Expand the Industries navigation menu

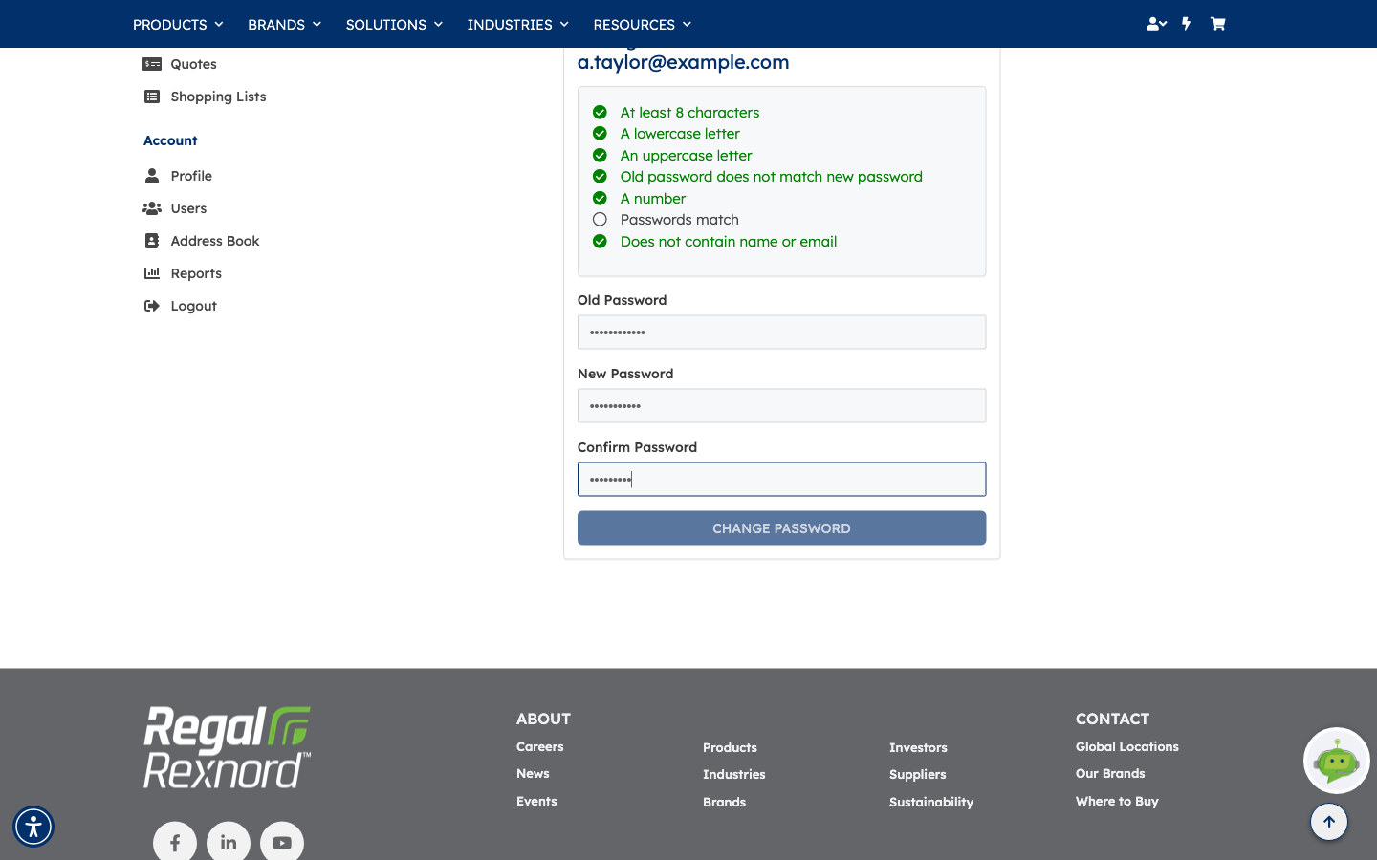[518, 24]
